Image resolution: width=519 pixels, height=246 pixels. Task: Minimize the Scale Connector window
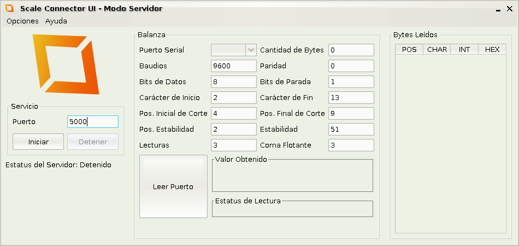[x=499, y=9]
